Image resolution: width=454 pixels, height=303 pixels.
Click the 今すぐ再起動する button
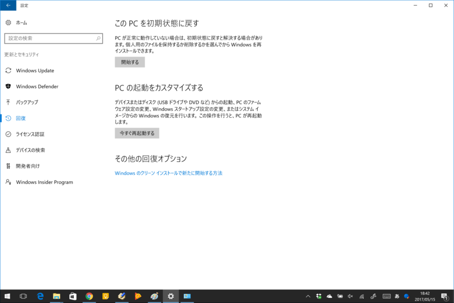(137, 133)
